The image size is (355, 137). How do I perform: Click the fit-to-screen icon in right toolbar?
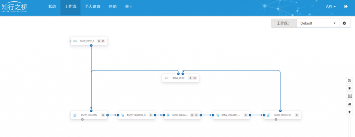(x=349, y=96)
